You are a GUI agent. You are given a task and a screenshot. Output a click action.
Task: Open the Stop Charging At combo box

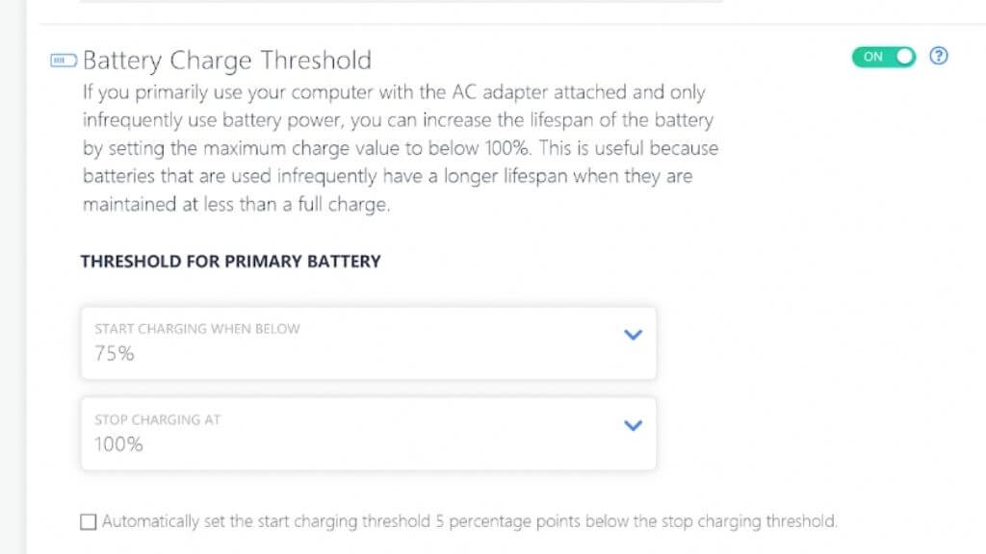369,434
